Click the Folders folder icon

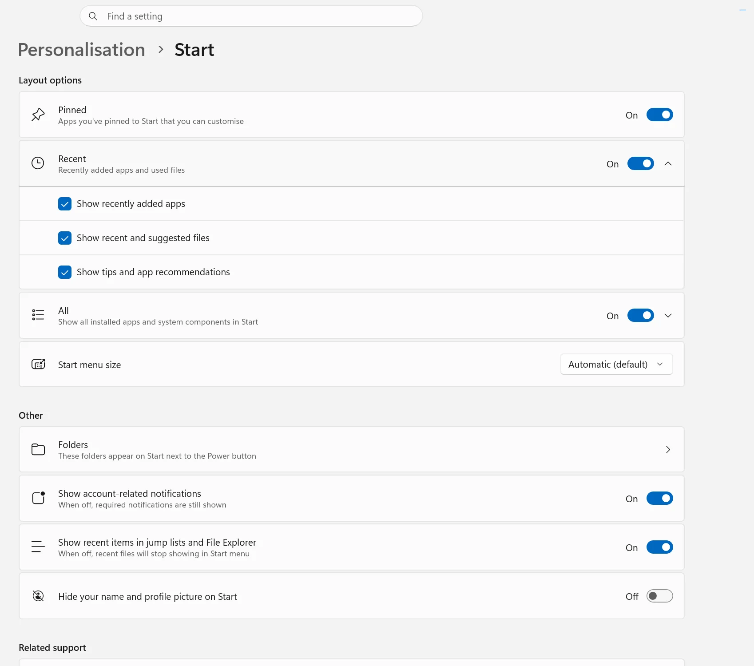pos(38,449)
